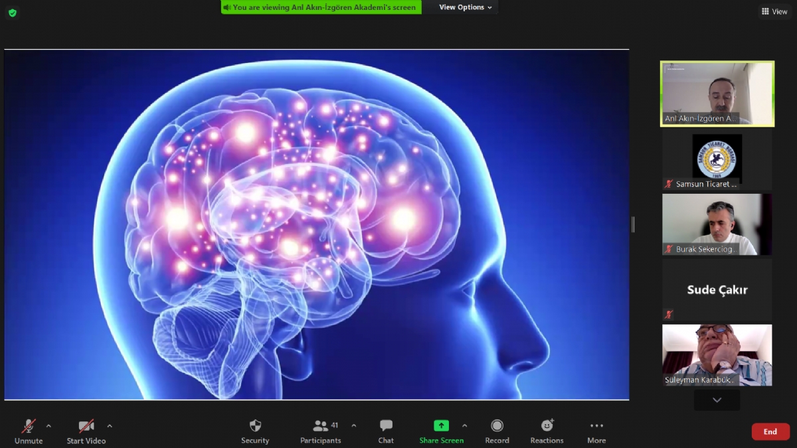Open the View layout menu
This screenshot has height=448, width=797.
click(x=774, y=11)
